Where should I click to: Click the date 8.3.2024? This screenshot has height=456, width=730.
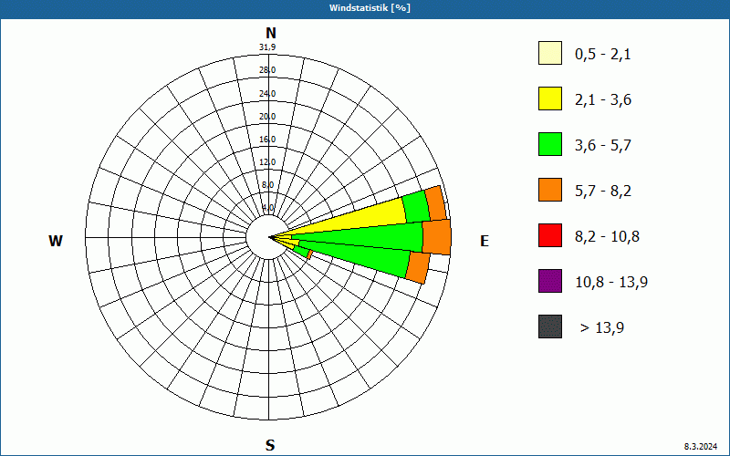click(x=701, y=447)
